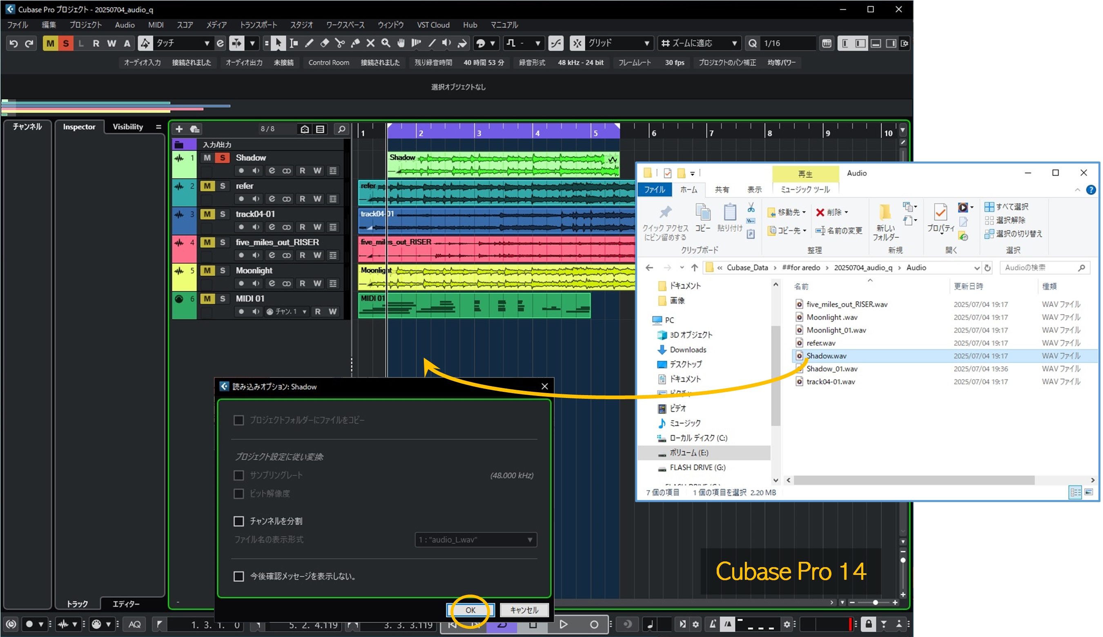The image size is (1103, 637).
Task: Click the Record circle in transport
Action: (594, 624)
